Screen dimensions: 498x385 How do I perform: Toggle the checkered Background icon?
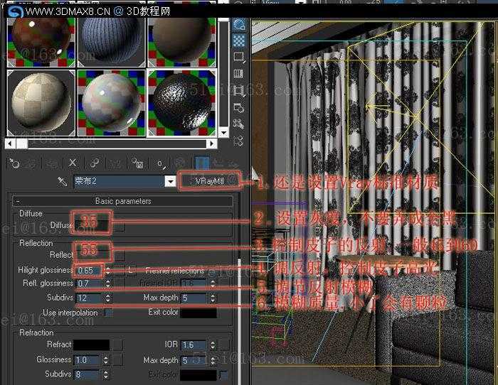tap(239, 40)
